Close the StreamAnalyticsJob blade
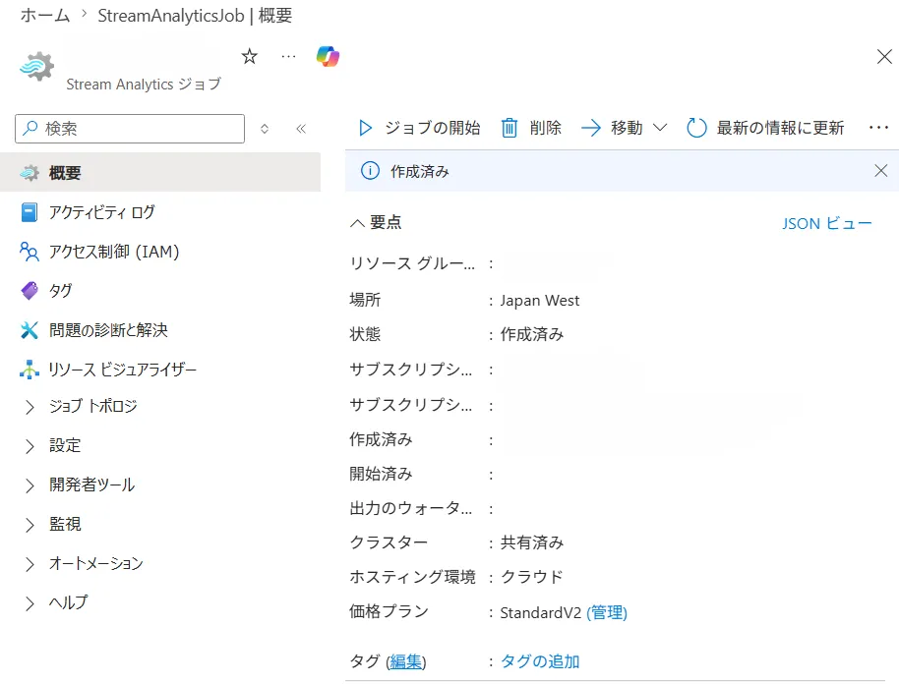 tap(884, 56)
